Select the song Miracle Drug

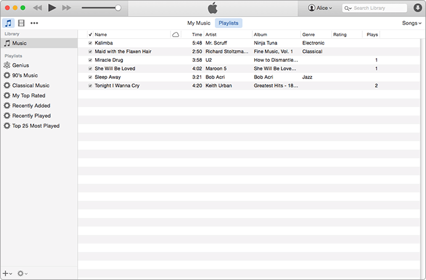109,60
